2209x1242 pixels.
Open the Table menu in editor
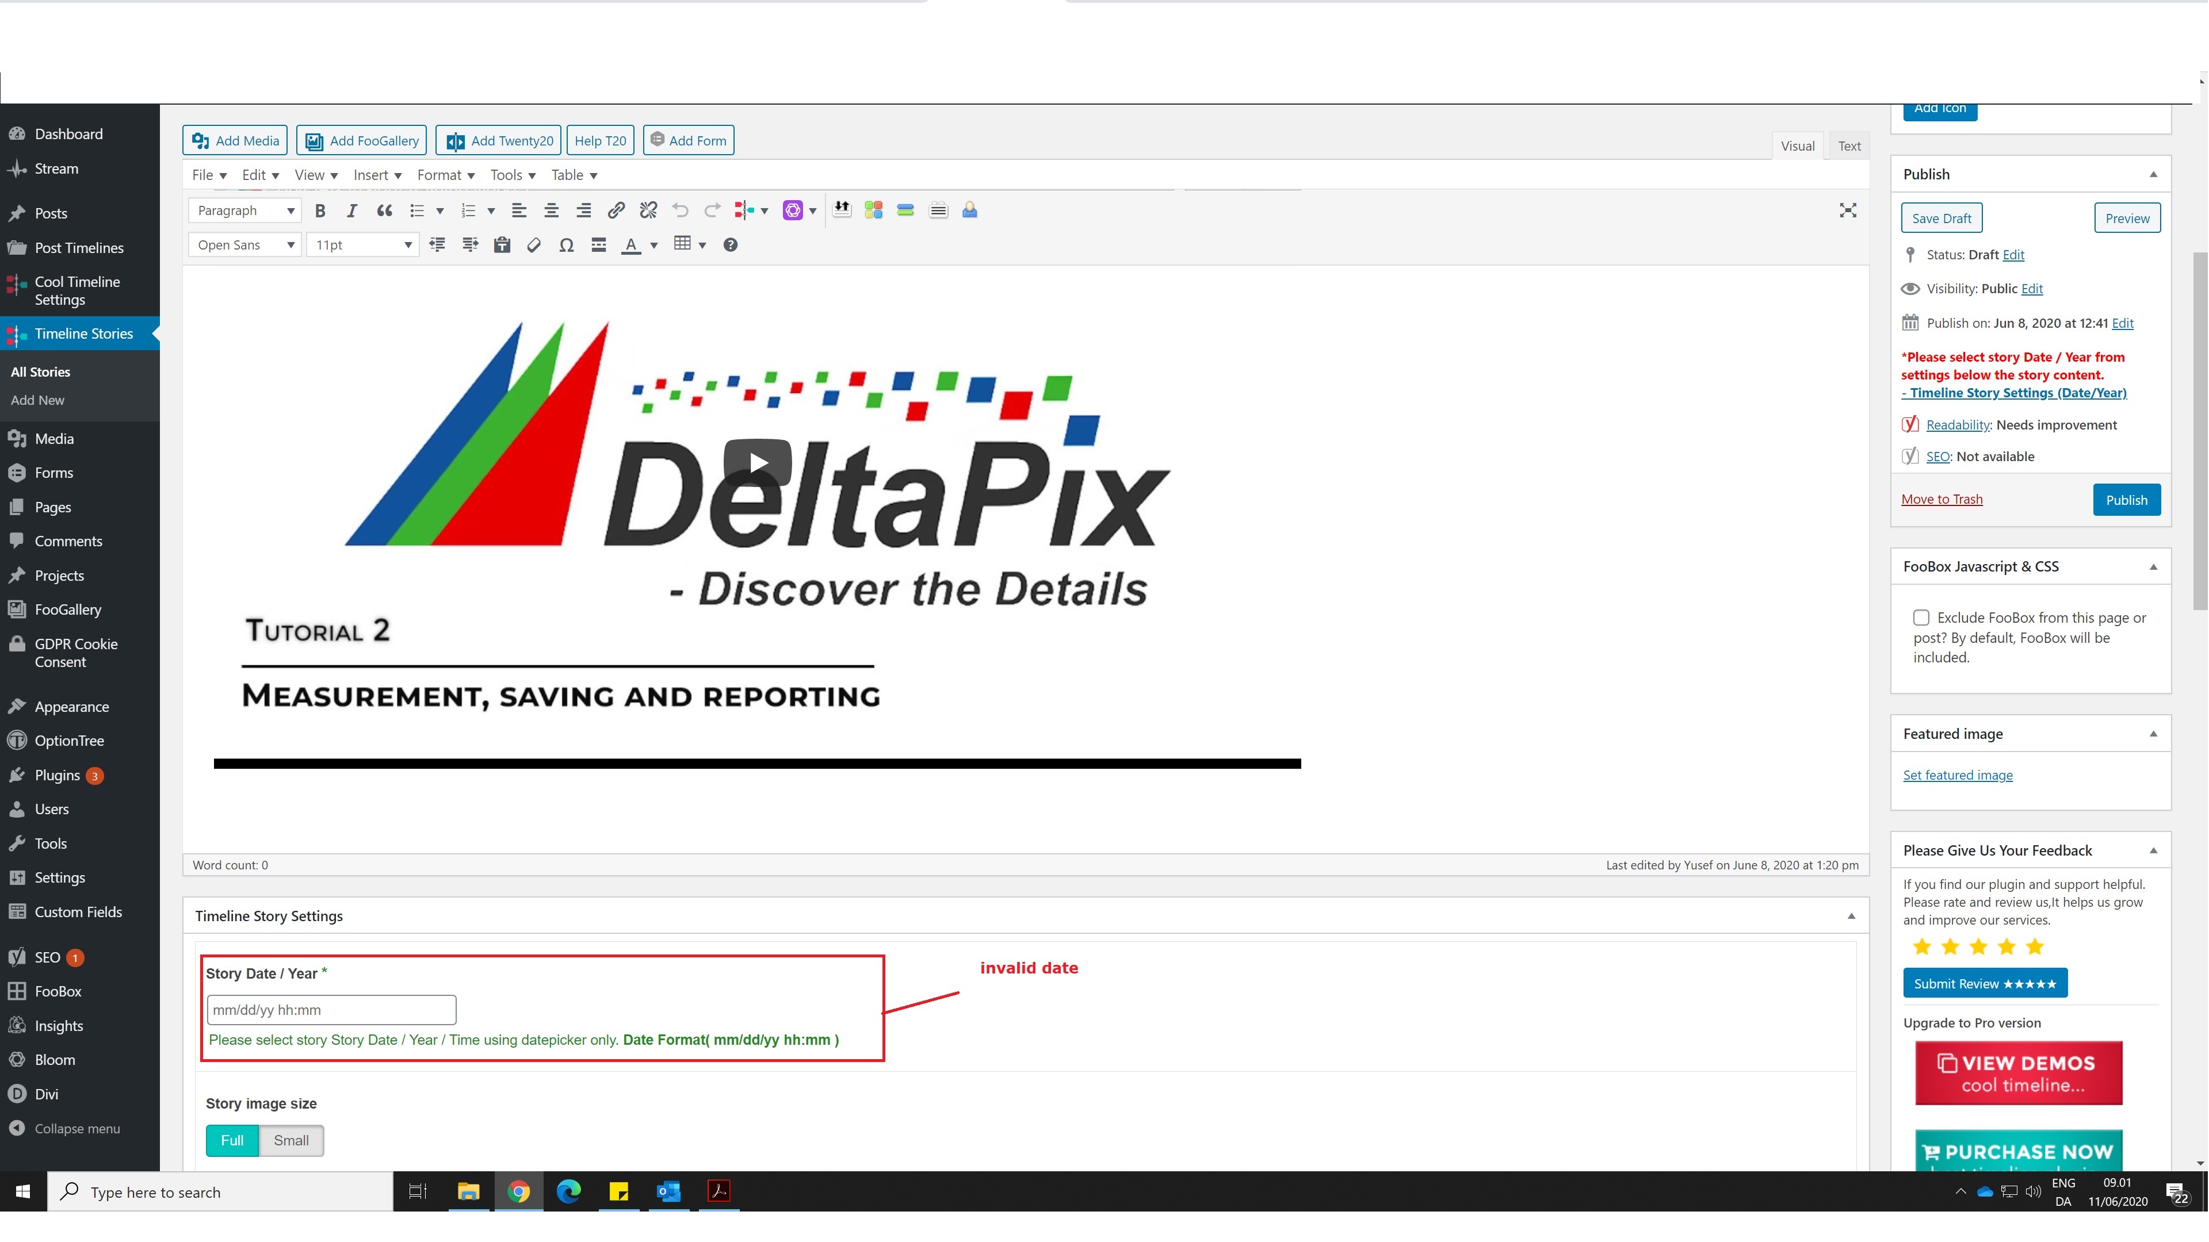click(574, 175)
